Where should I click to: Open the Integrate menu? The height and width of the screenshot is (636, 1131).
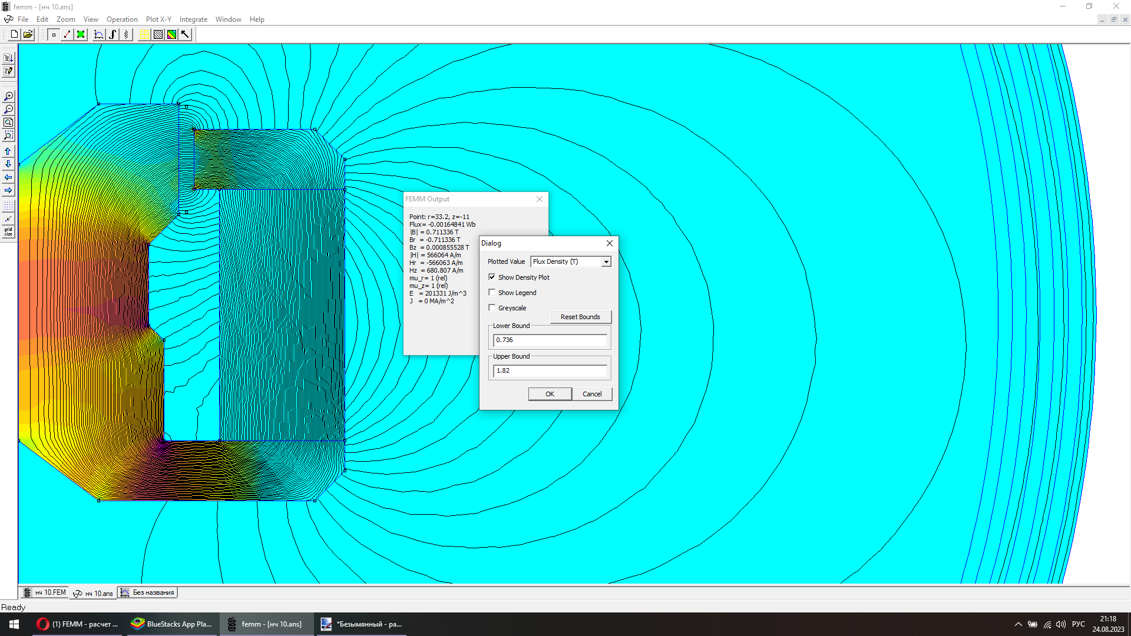click(193, 19)
